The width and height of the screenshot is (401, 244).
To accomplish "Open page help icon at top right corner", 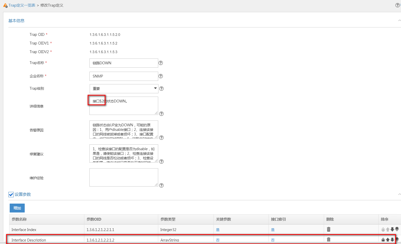I will pos(397,5).
